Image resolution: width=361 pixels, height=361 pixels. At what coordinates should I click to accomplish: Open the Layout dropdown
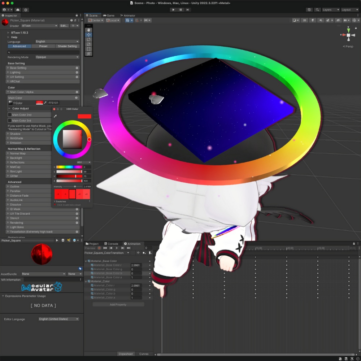[x=349, y=10]
